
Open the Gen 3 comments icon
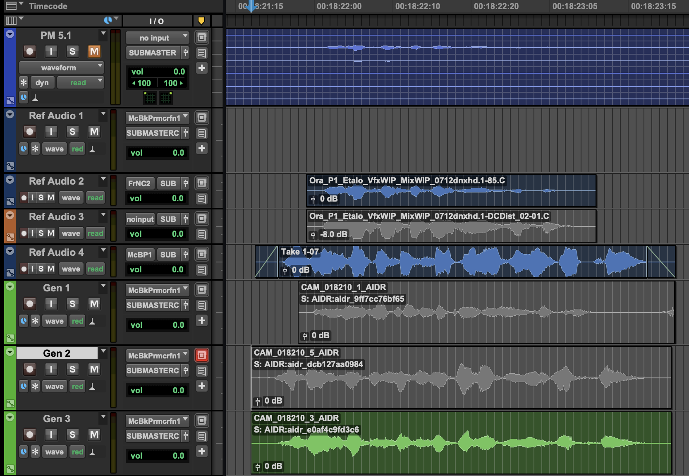point(201,436)
